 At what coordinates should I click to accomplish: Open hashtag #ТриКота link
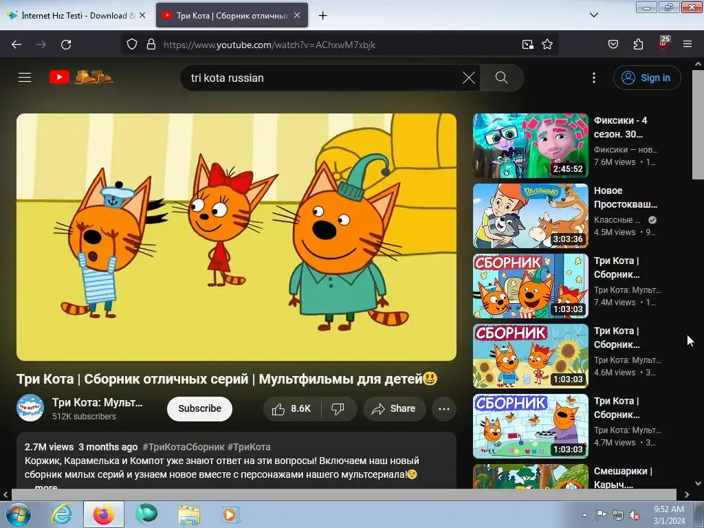pyautogui.click(x=249, y=447)
